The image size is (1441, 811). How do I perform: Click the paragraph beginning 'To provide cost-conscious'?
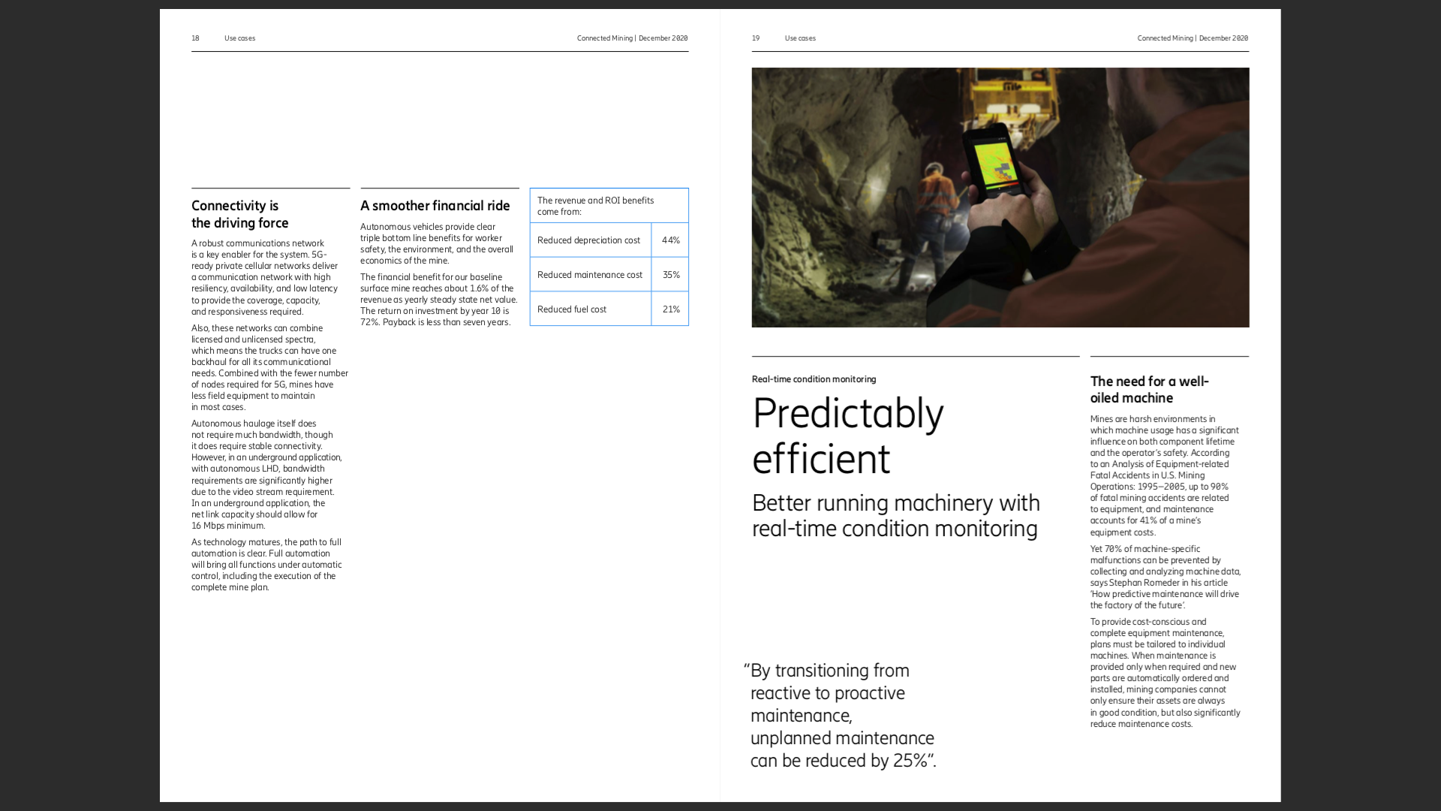pos(1166,673)
